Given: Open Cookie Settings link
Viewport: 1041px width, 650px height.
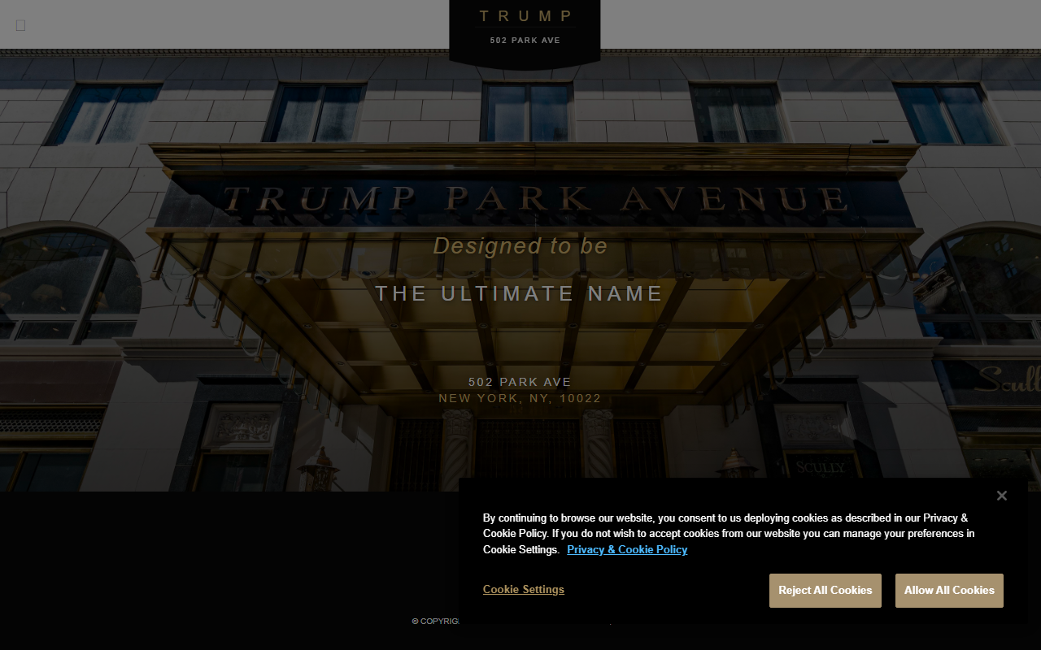Looking at the screenshot, I should (x=524, y=590).
